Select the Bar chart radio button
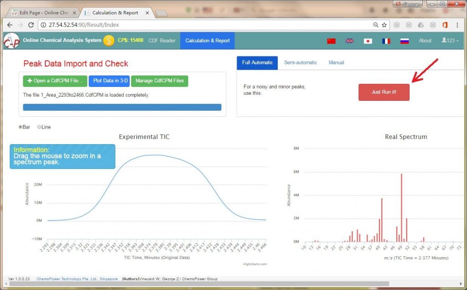467x290 pixels. click(21, 127)
